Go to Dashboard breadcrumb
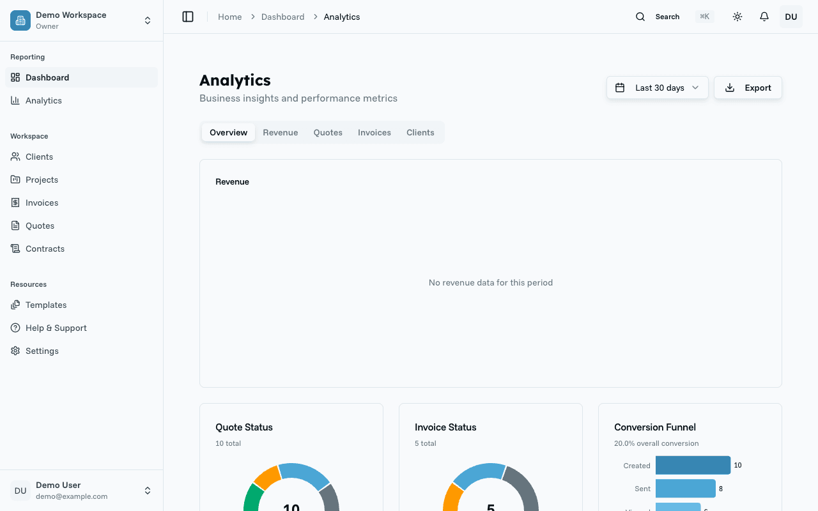Screen dimensions: 818x511 (x=283, y=17)
